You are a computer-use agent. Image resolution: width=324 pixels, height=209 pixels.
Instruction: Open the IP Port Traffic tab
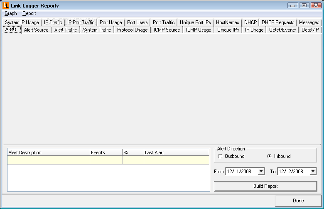(x=81, y=22)
